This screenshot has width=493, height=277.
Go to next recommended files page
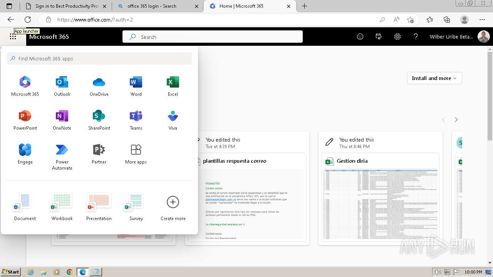[x=456, y=120]
